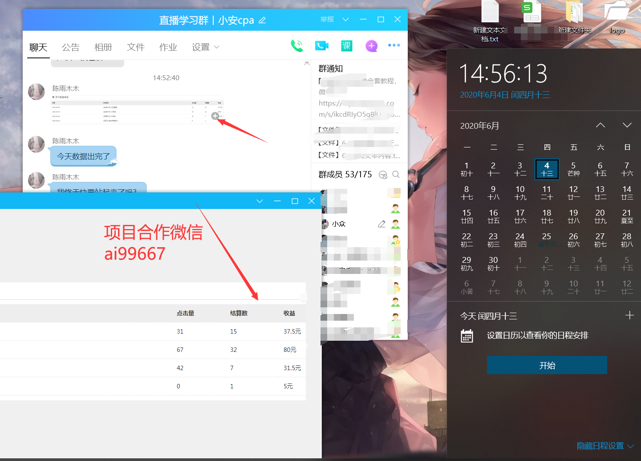This screenshot has height=461, width=641.
Task: Click the 开始 button in calendar
Action: tap(547, 365)
